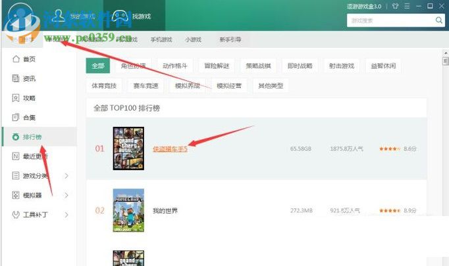Open the 首页 home icon in sidebar
The width and height of the screenshot is (449, 266).
pyautogui.click(x=16, y=59)
